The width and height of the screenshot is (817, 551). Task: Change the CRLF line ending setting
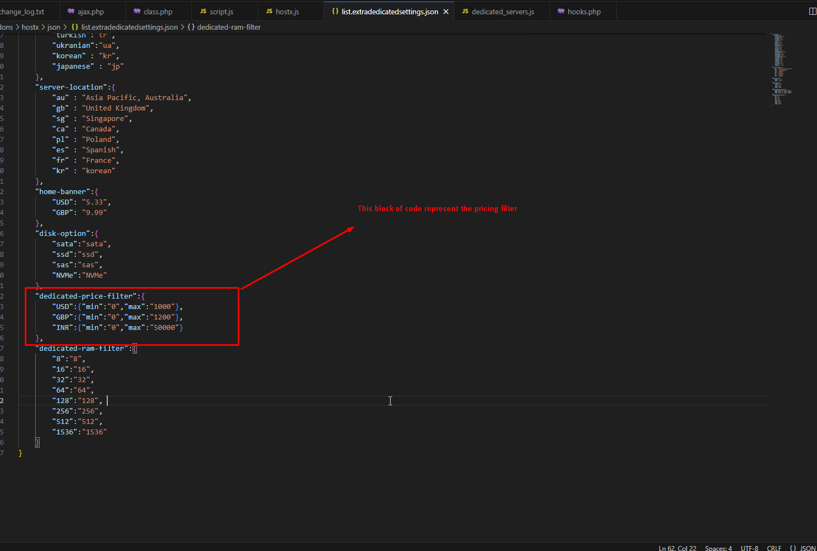coord(774,548)
